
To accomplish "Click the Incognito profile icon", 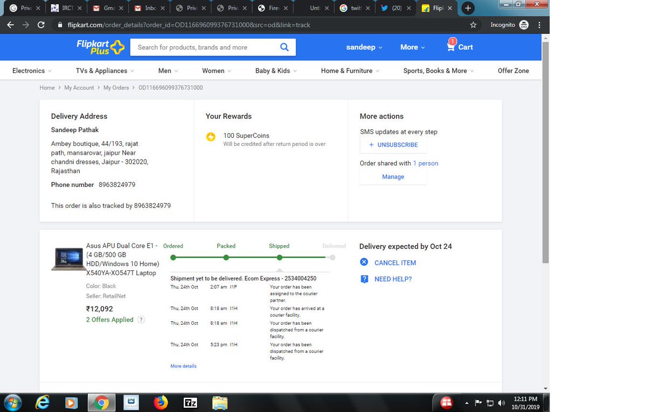I will click(x=524, y=25).
